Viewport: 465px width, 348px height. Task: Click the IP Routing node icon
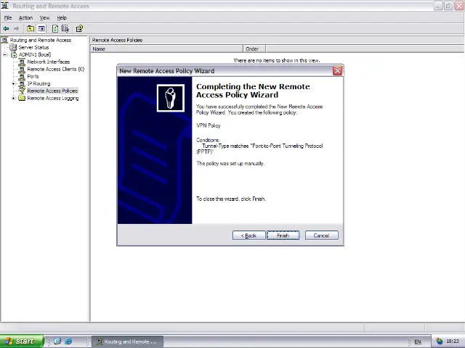point(22,84)
